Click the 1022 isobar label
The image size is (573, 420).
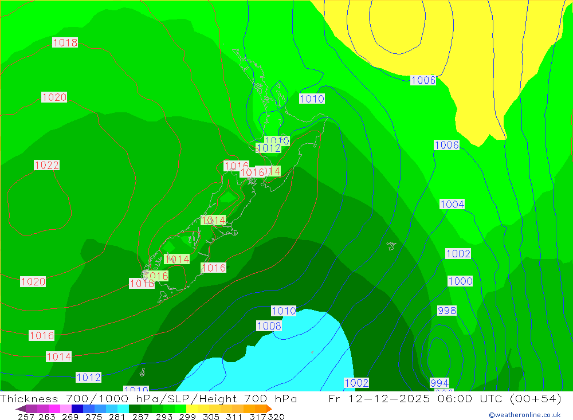[x=47, y=165]
